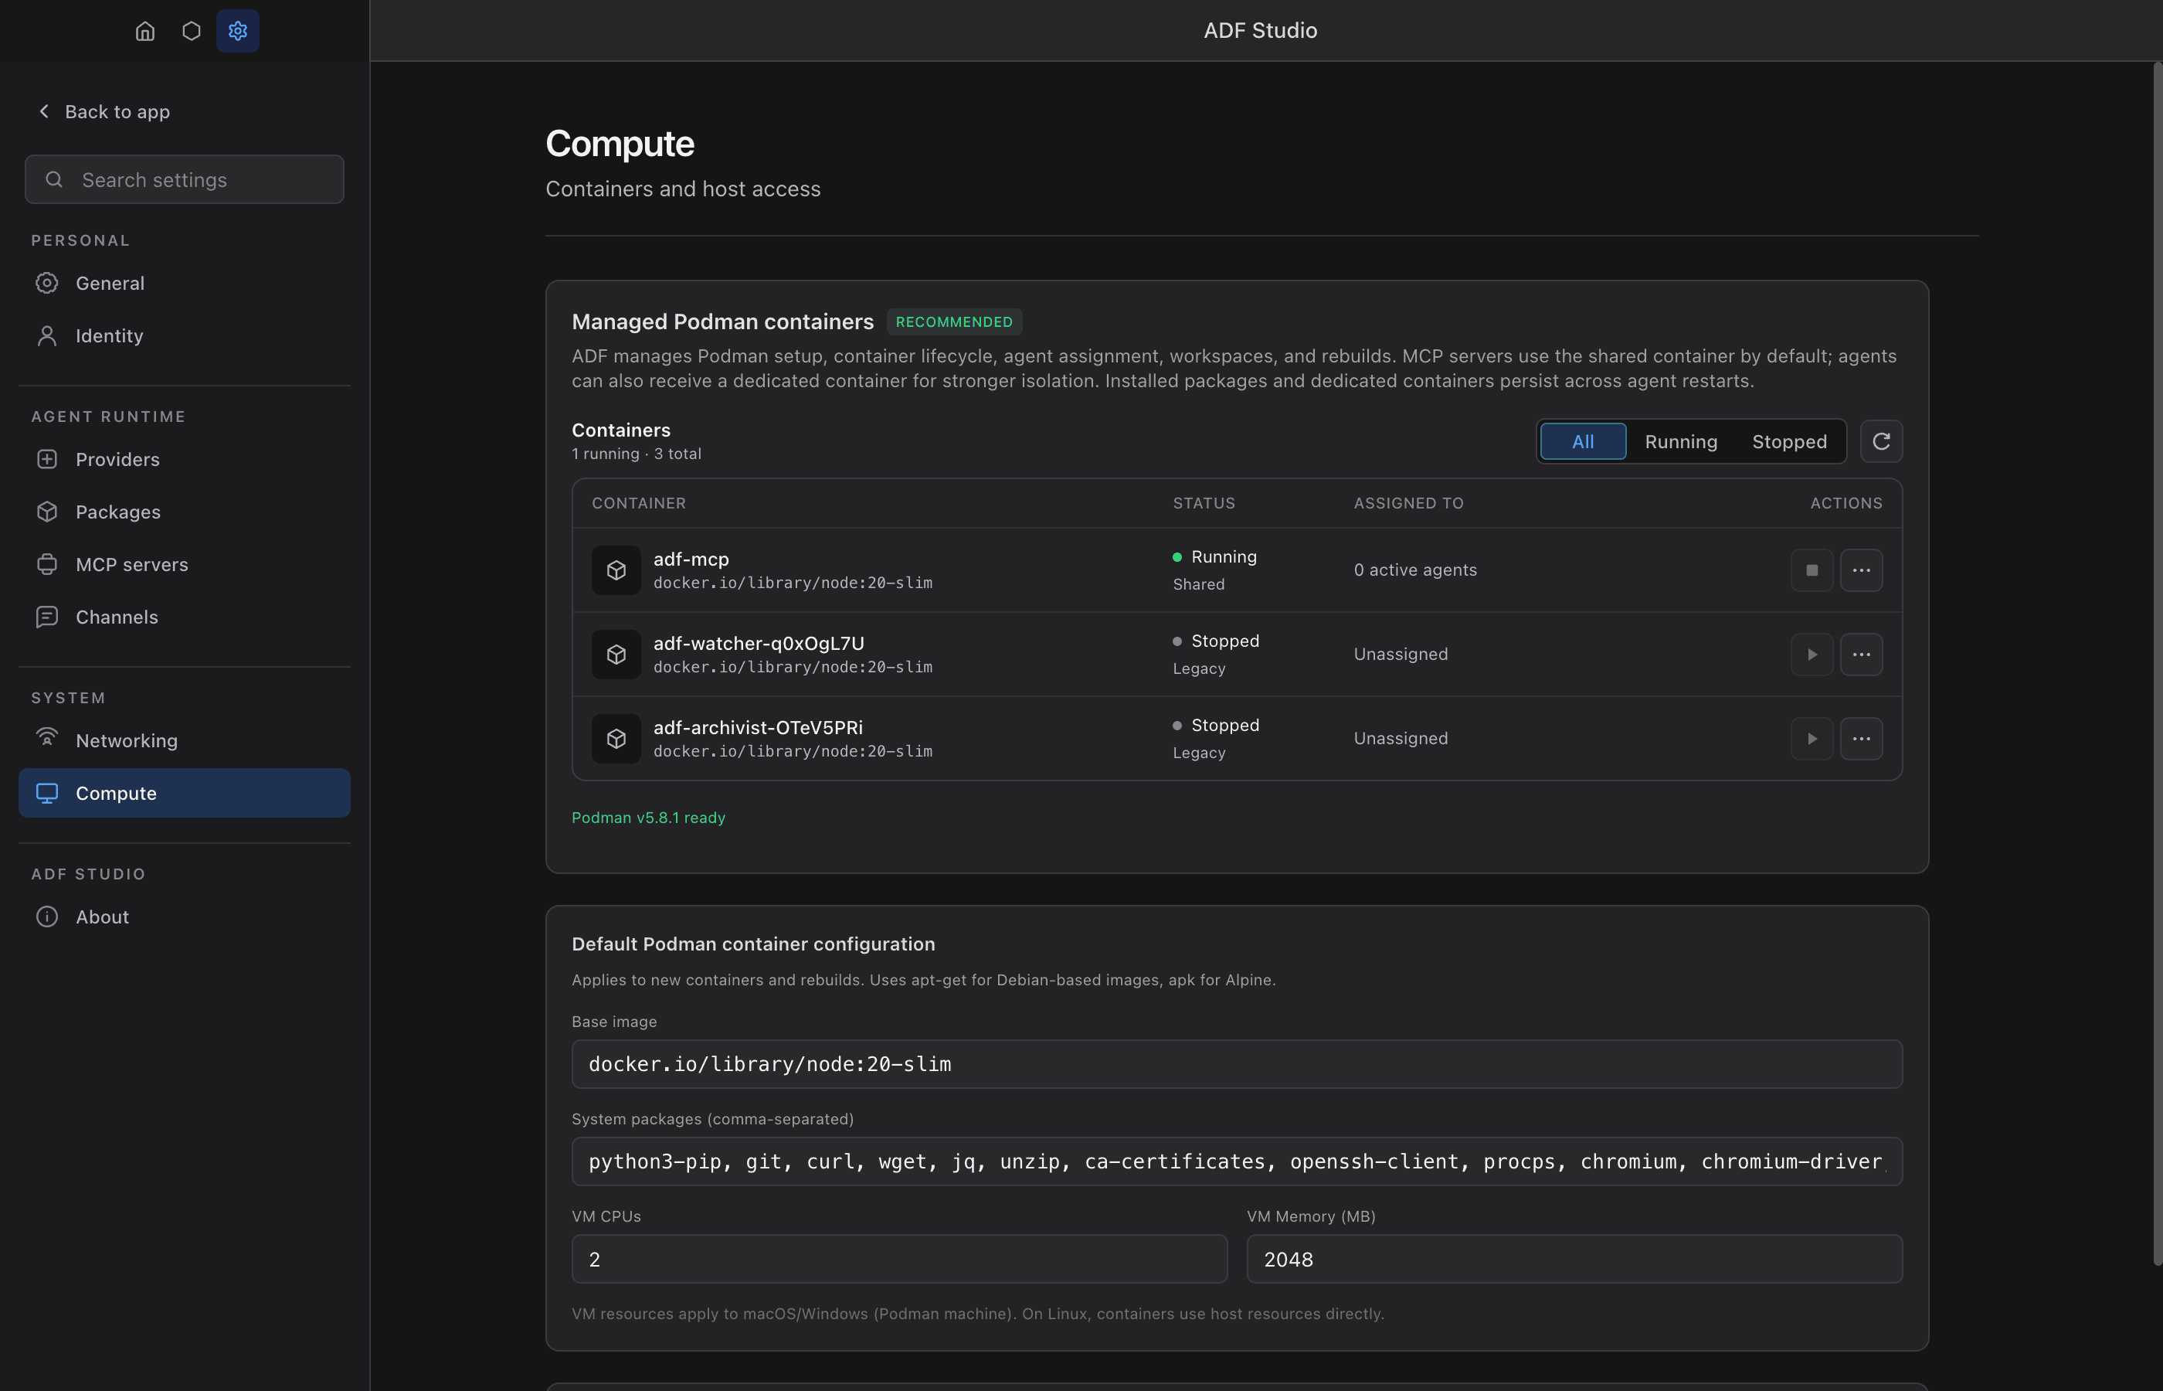Image resolution: width=2163 pixels, height=1391 pixels.
Task: Show All containers filter
Action: tap(1583, 442)
